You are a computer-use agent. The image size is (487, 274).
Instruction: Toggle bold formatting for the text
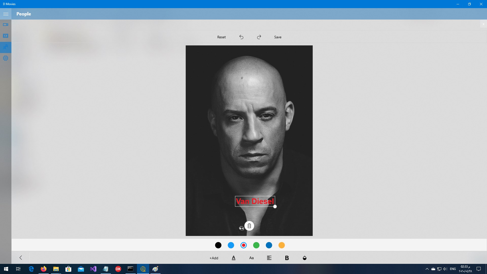click(287, 258)
